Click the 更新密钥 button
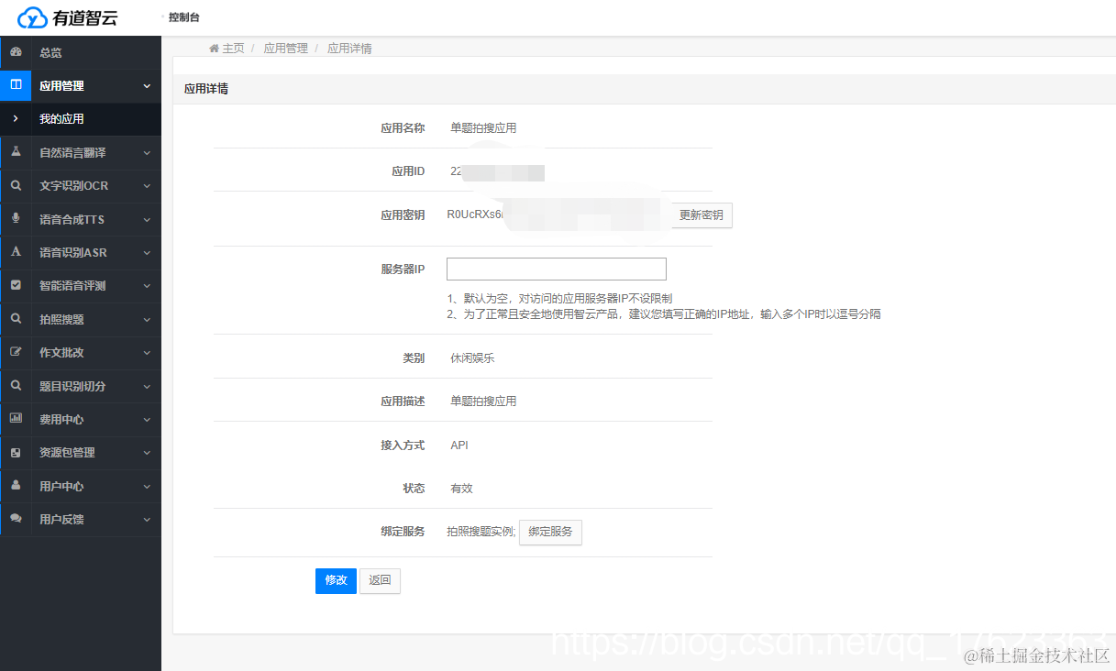 point(701,214)
